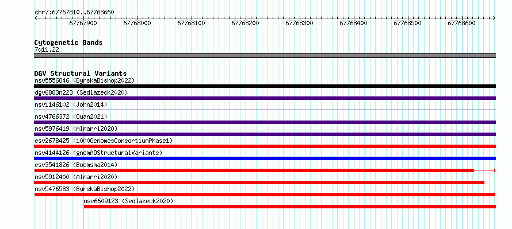Open the nsv6609123 (Sedlazeck2020) label
Image resolution: width=512 pixels, height=229 pixels.
128,201
